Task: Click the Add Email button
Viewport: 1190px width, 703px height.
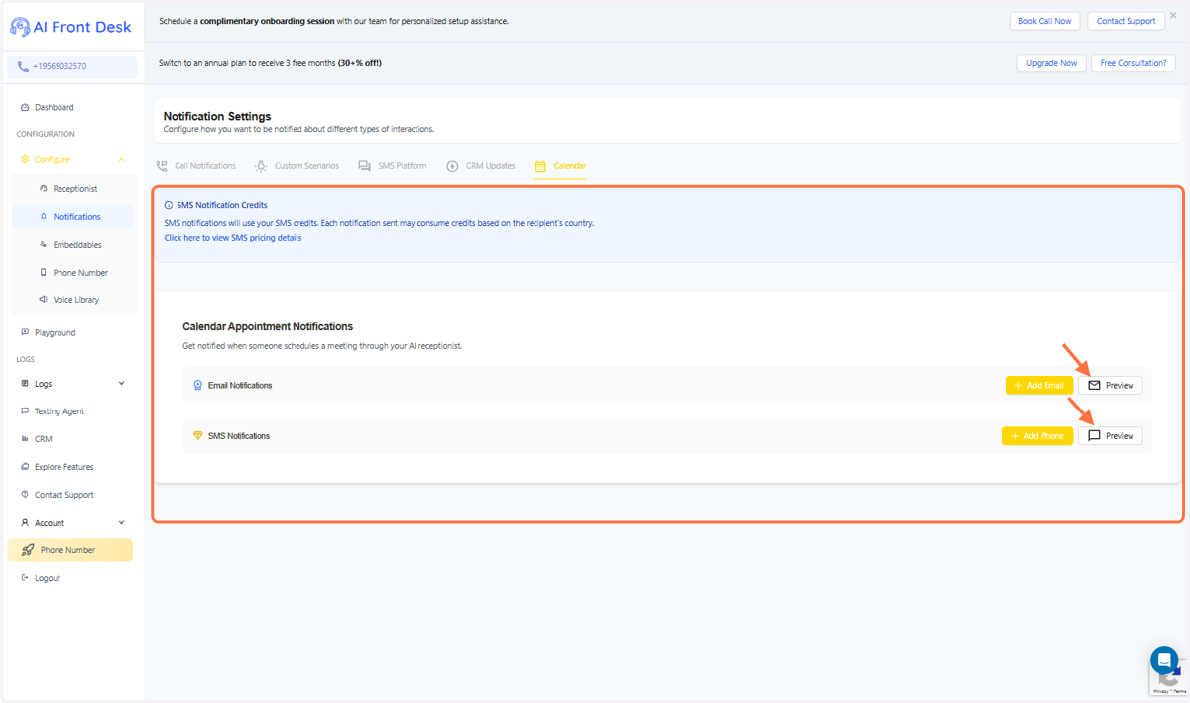Action: (x=1039, y=385)
